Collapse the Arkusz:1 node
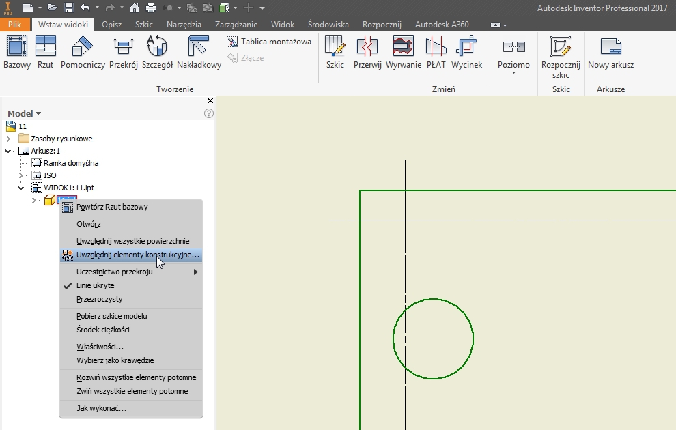The width and height of the screenshot is (676, 430). (x=8, y=151)
